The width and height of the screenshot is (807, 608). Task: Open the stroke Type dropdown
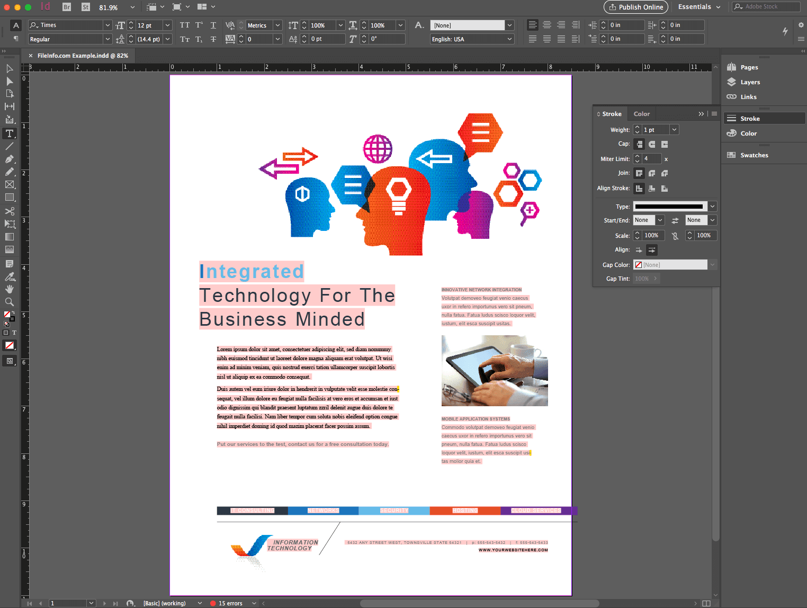tap(712, 207)
